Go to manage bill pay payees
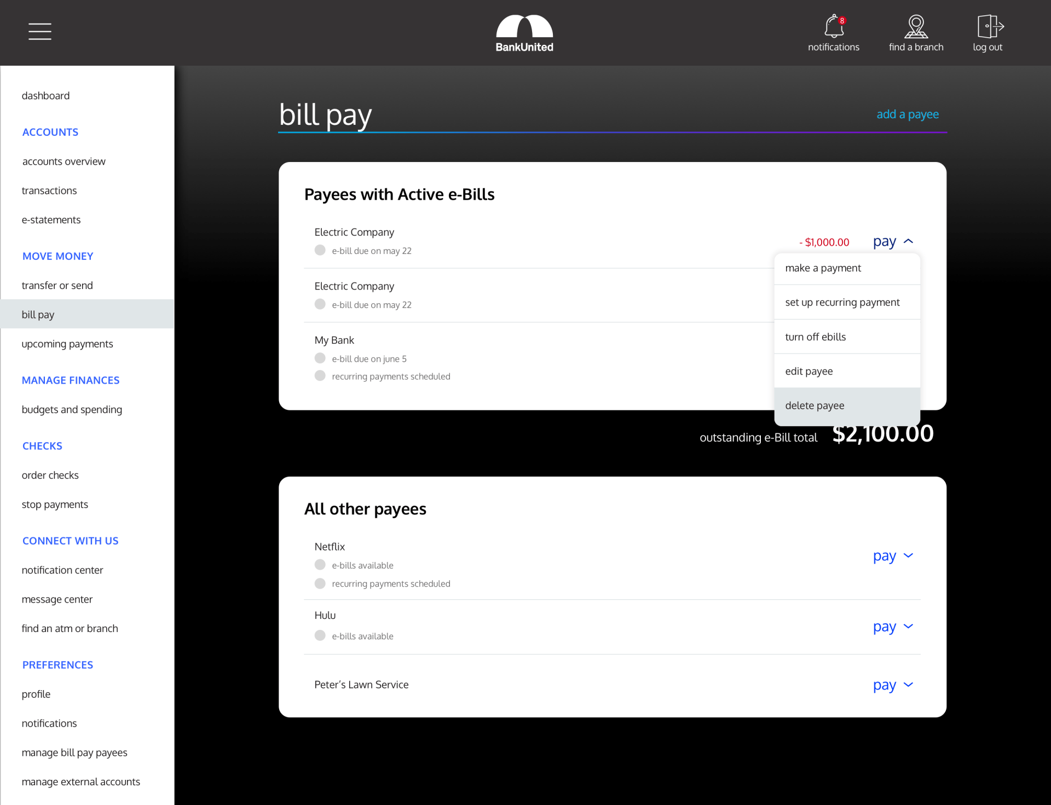The width and height of the screenshot is (1051, 805). pos(74,752)
